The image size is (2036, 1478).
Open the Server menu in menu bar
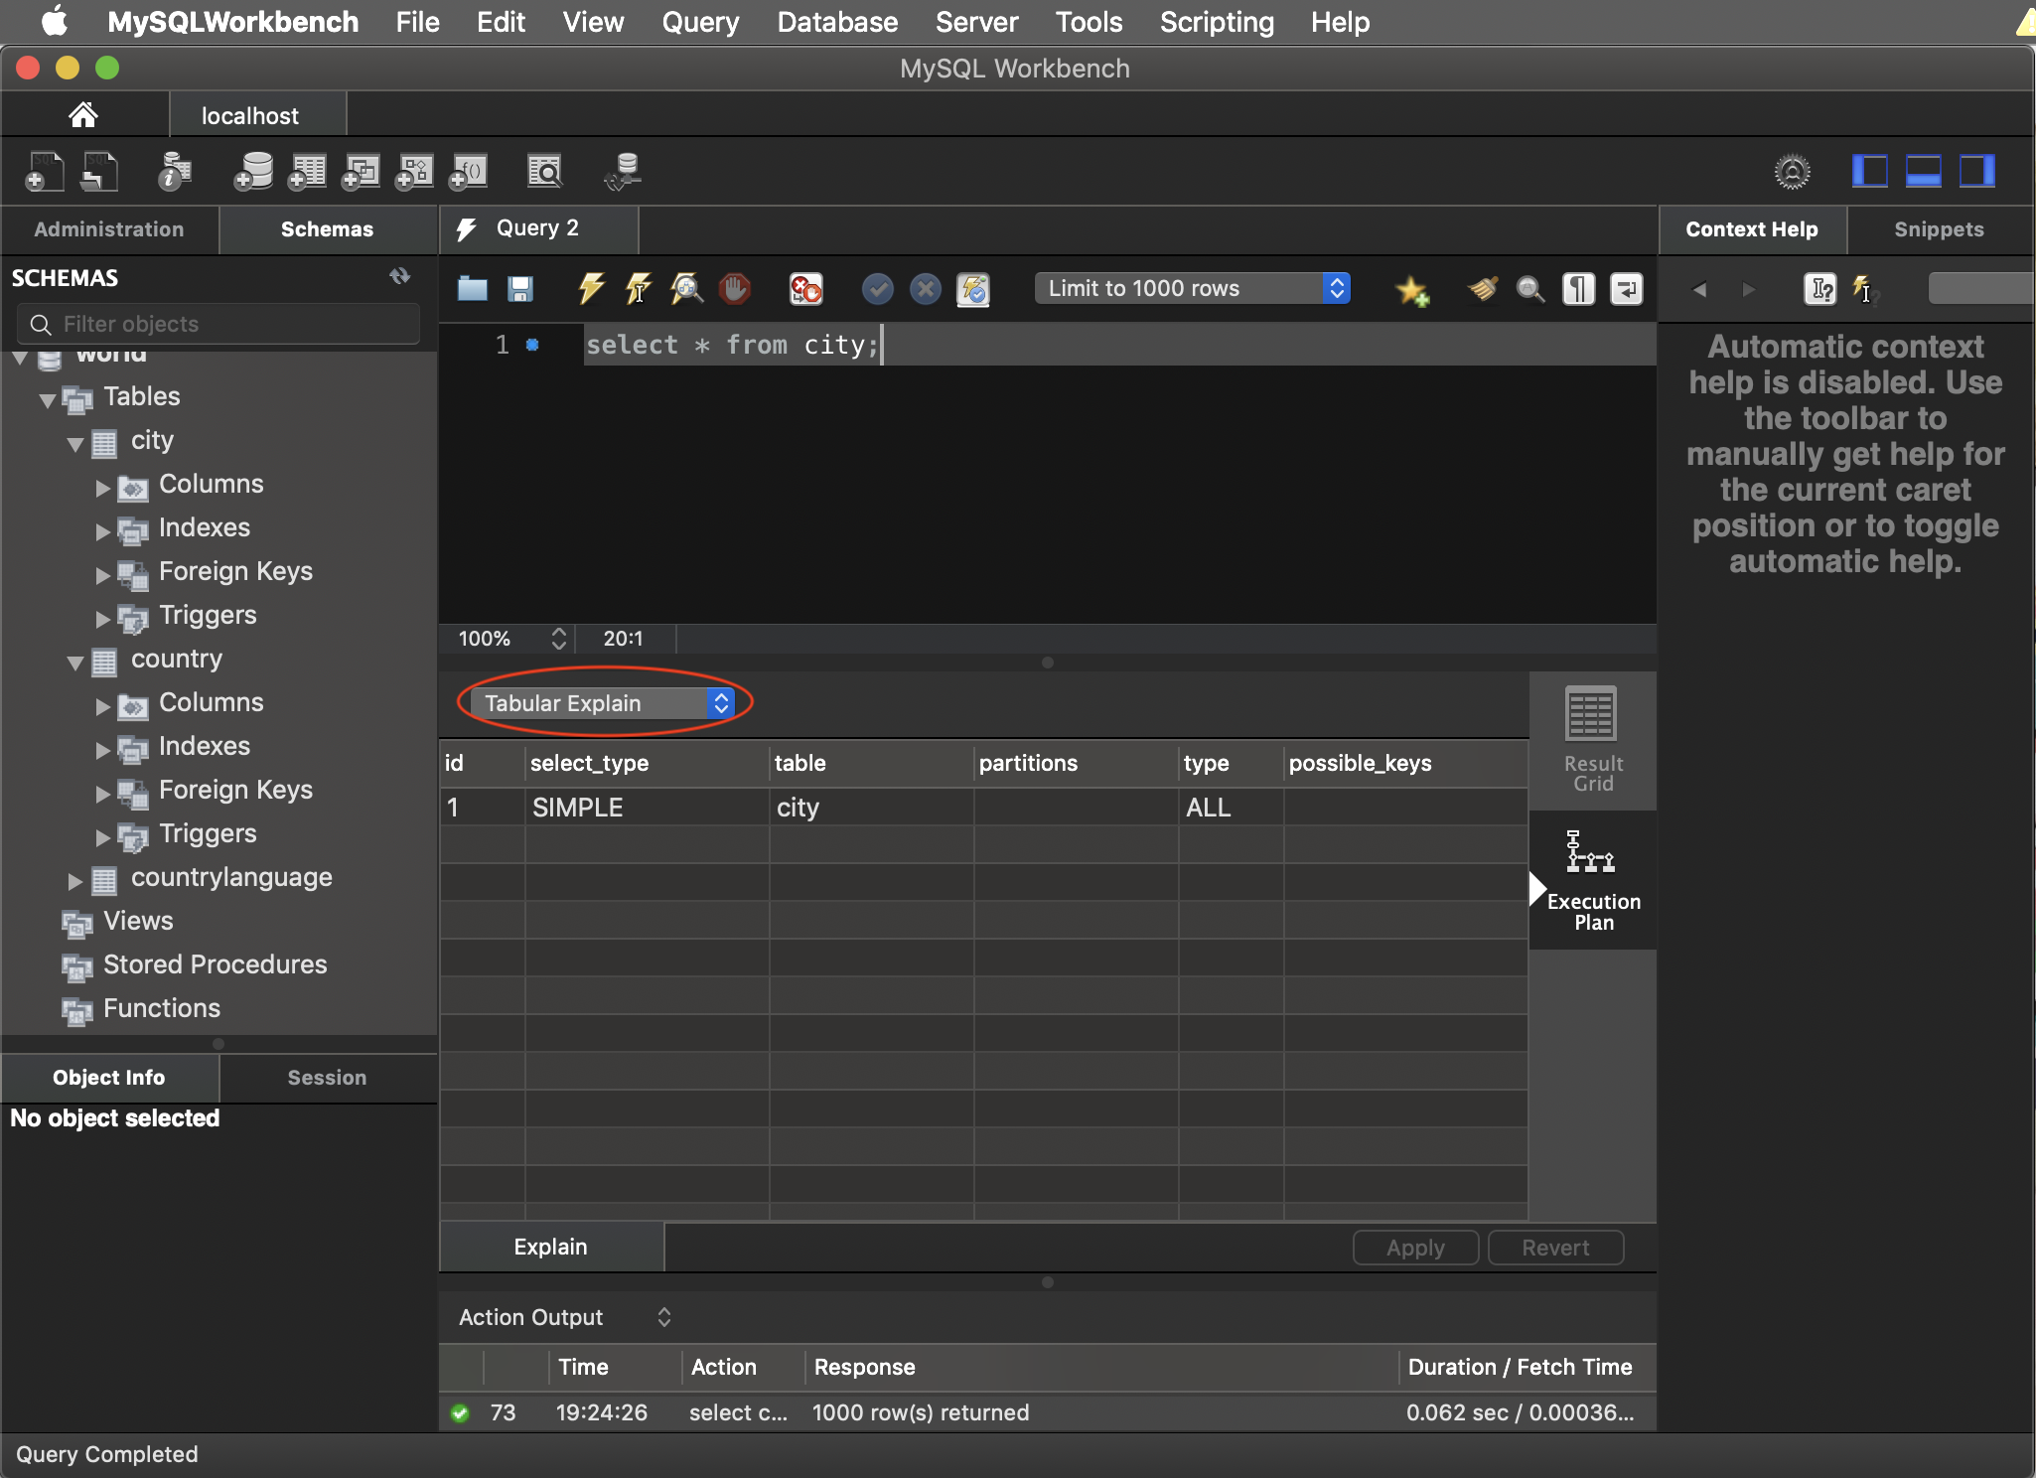[x=976, y=22]
